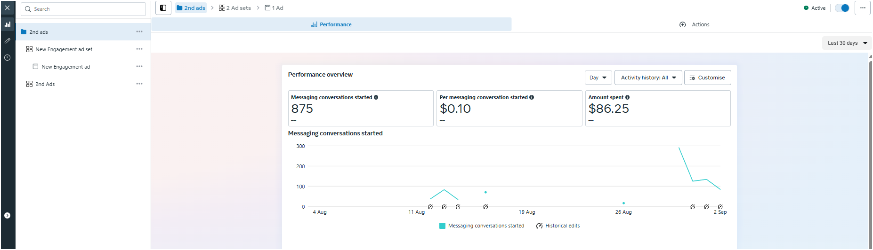Expand the Activity history: All dropdown
Image resolution: width=873 pixels, height=250 pixels.
[x=648, y=78]
